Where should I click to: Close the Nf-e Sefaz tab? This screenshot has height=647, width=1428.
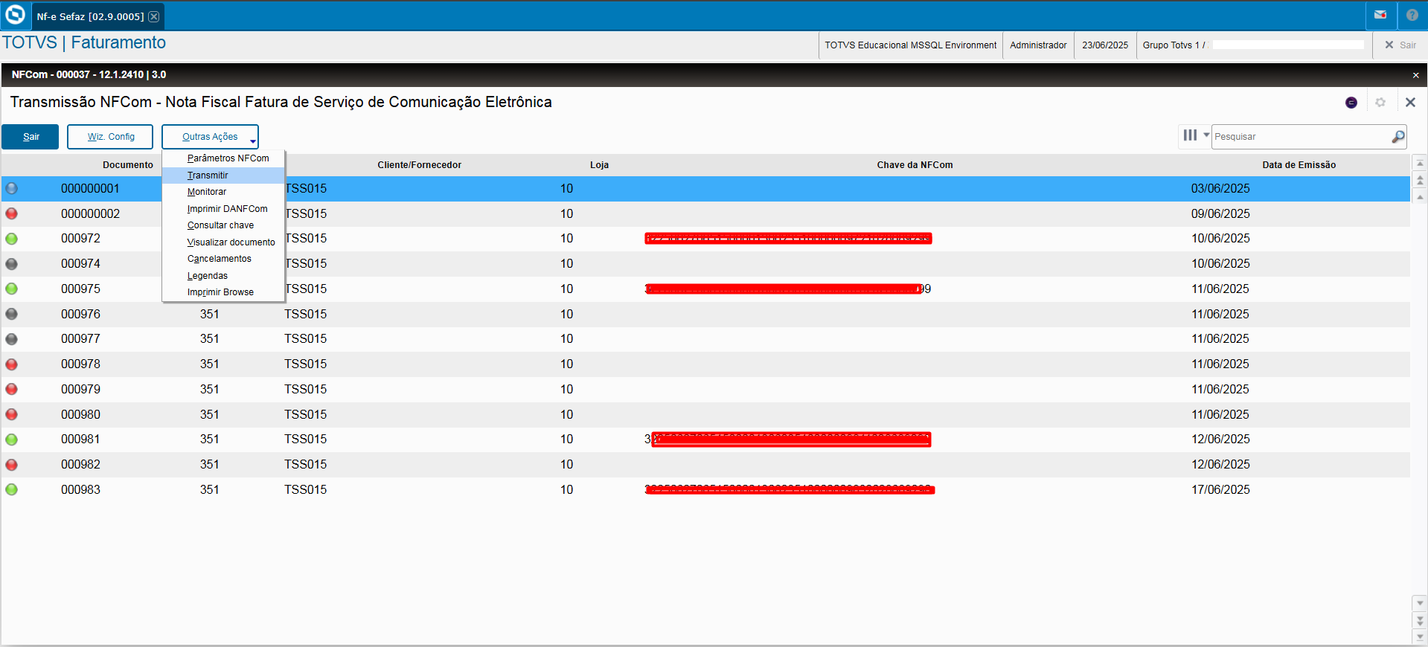(x=154, y=16)
